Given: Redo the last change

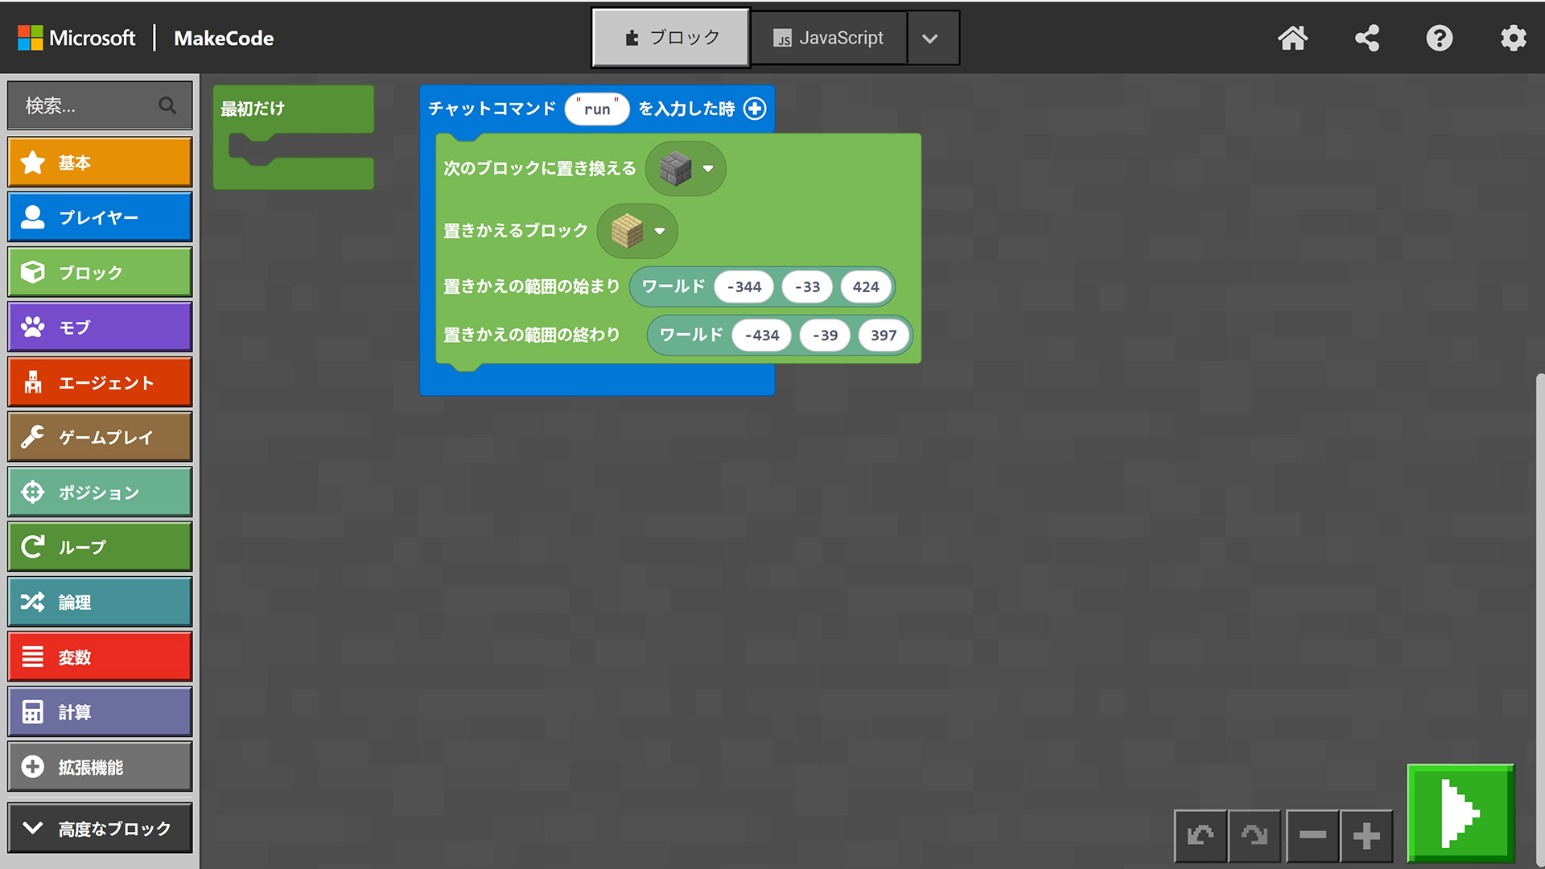Looking at the screenshot, I should (1255, 836).
